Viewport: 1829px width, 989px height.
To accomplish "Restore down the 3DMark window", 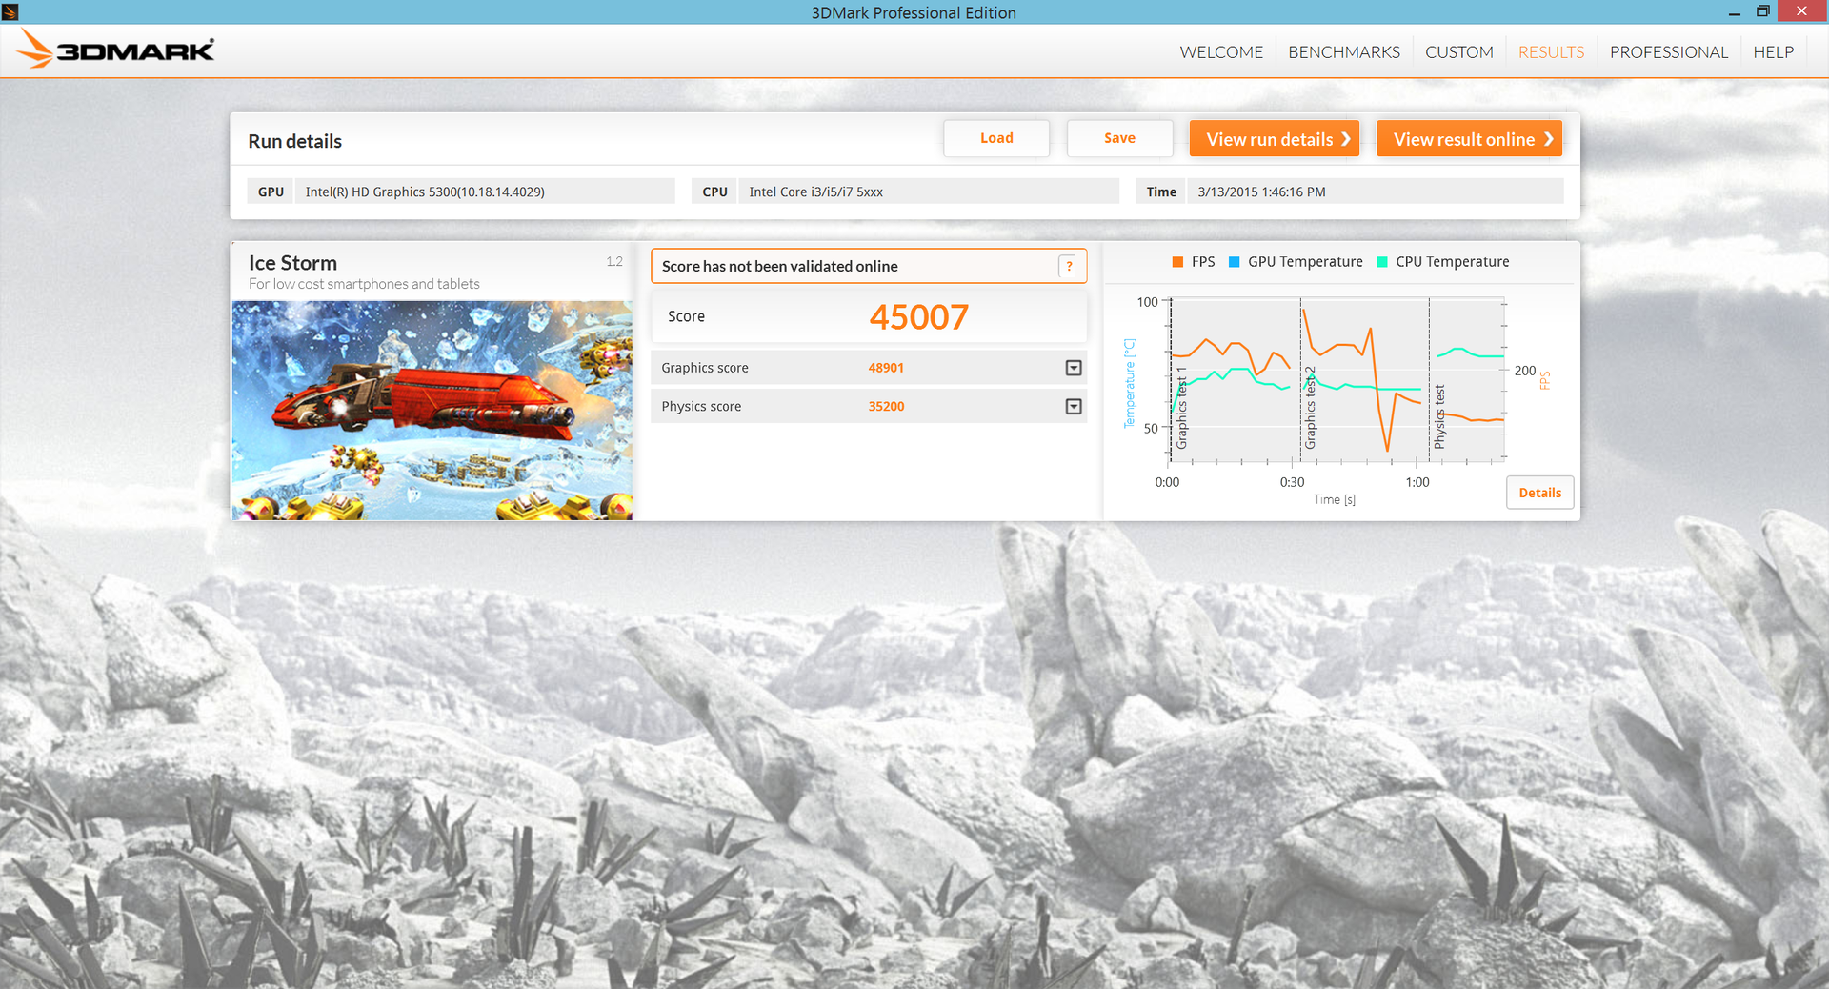I will pos(1762,11).
